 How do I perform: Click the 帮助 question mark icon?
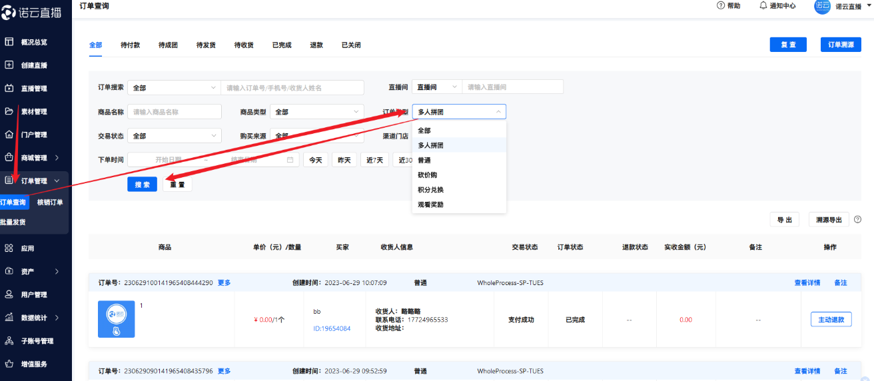point(720,5)
